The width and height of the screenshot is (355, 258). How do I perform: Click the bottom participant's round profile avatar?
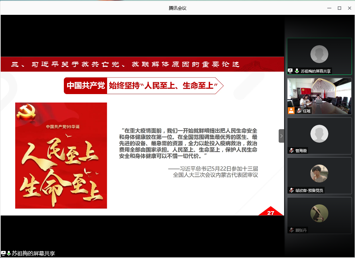coord(319,213)
